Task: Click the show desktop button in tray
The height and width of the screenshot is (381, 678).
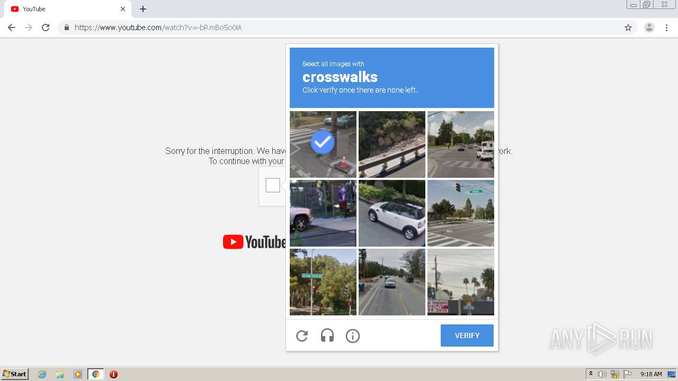Action: pyautogui.click(x=672, y=374)
